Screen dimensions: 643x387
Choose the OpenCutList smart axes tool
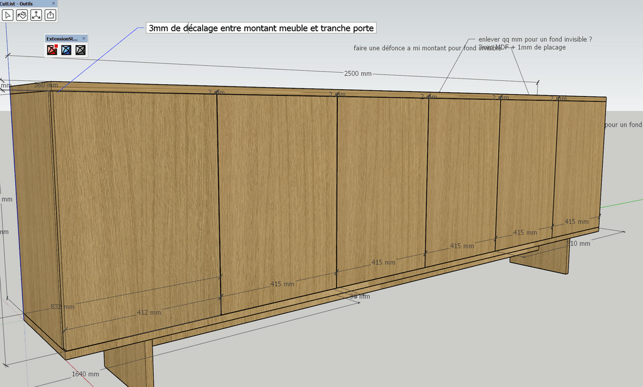[x=36, y=15]
